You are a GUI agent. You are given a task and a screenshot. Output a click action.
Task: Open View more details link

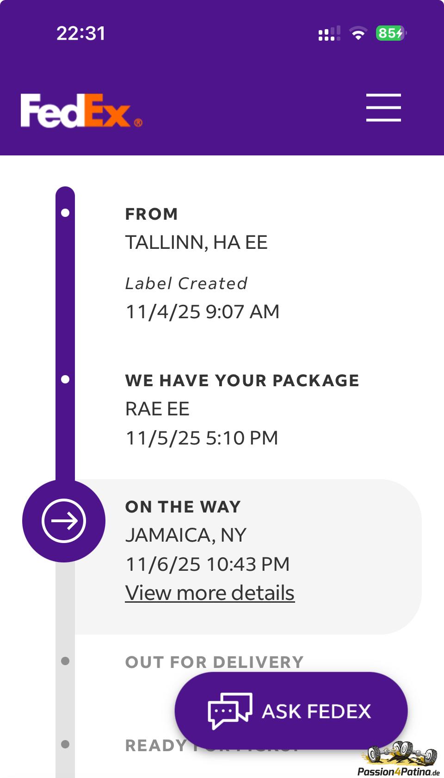[x=210, y=593]
